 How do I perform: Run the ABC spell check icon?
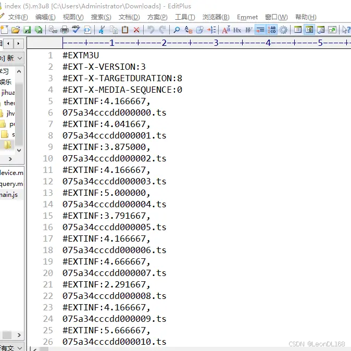pyautogui.click(x=76, y=30)
